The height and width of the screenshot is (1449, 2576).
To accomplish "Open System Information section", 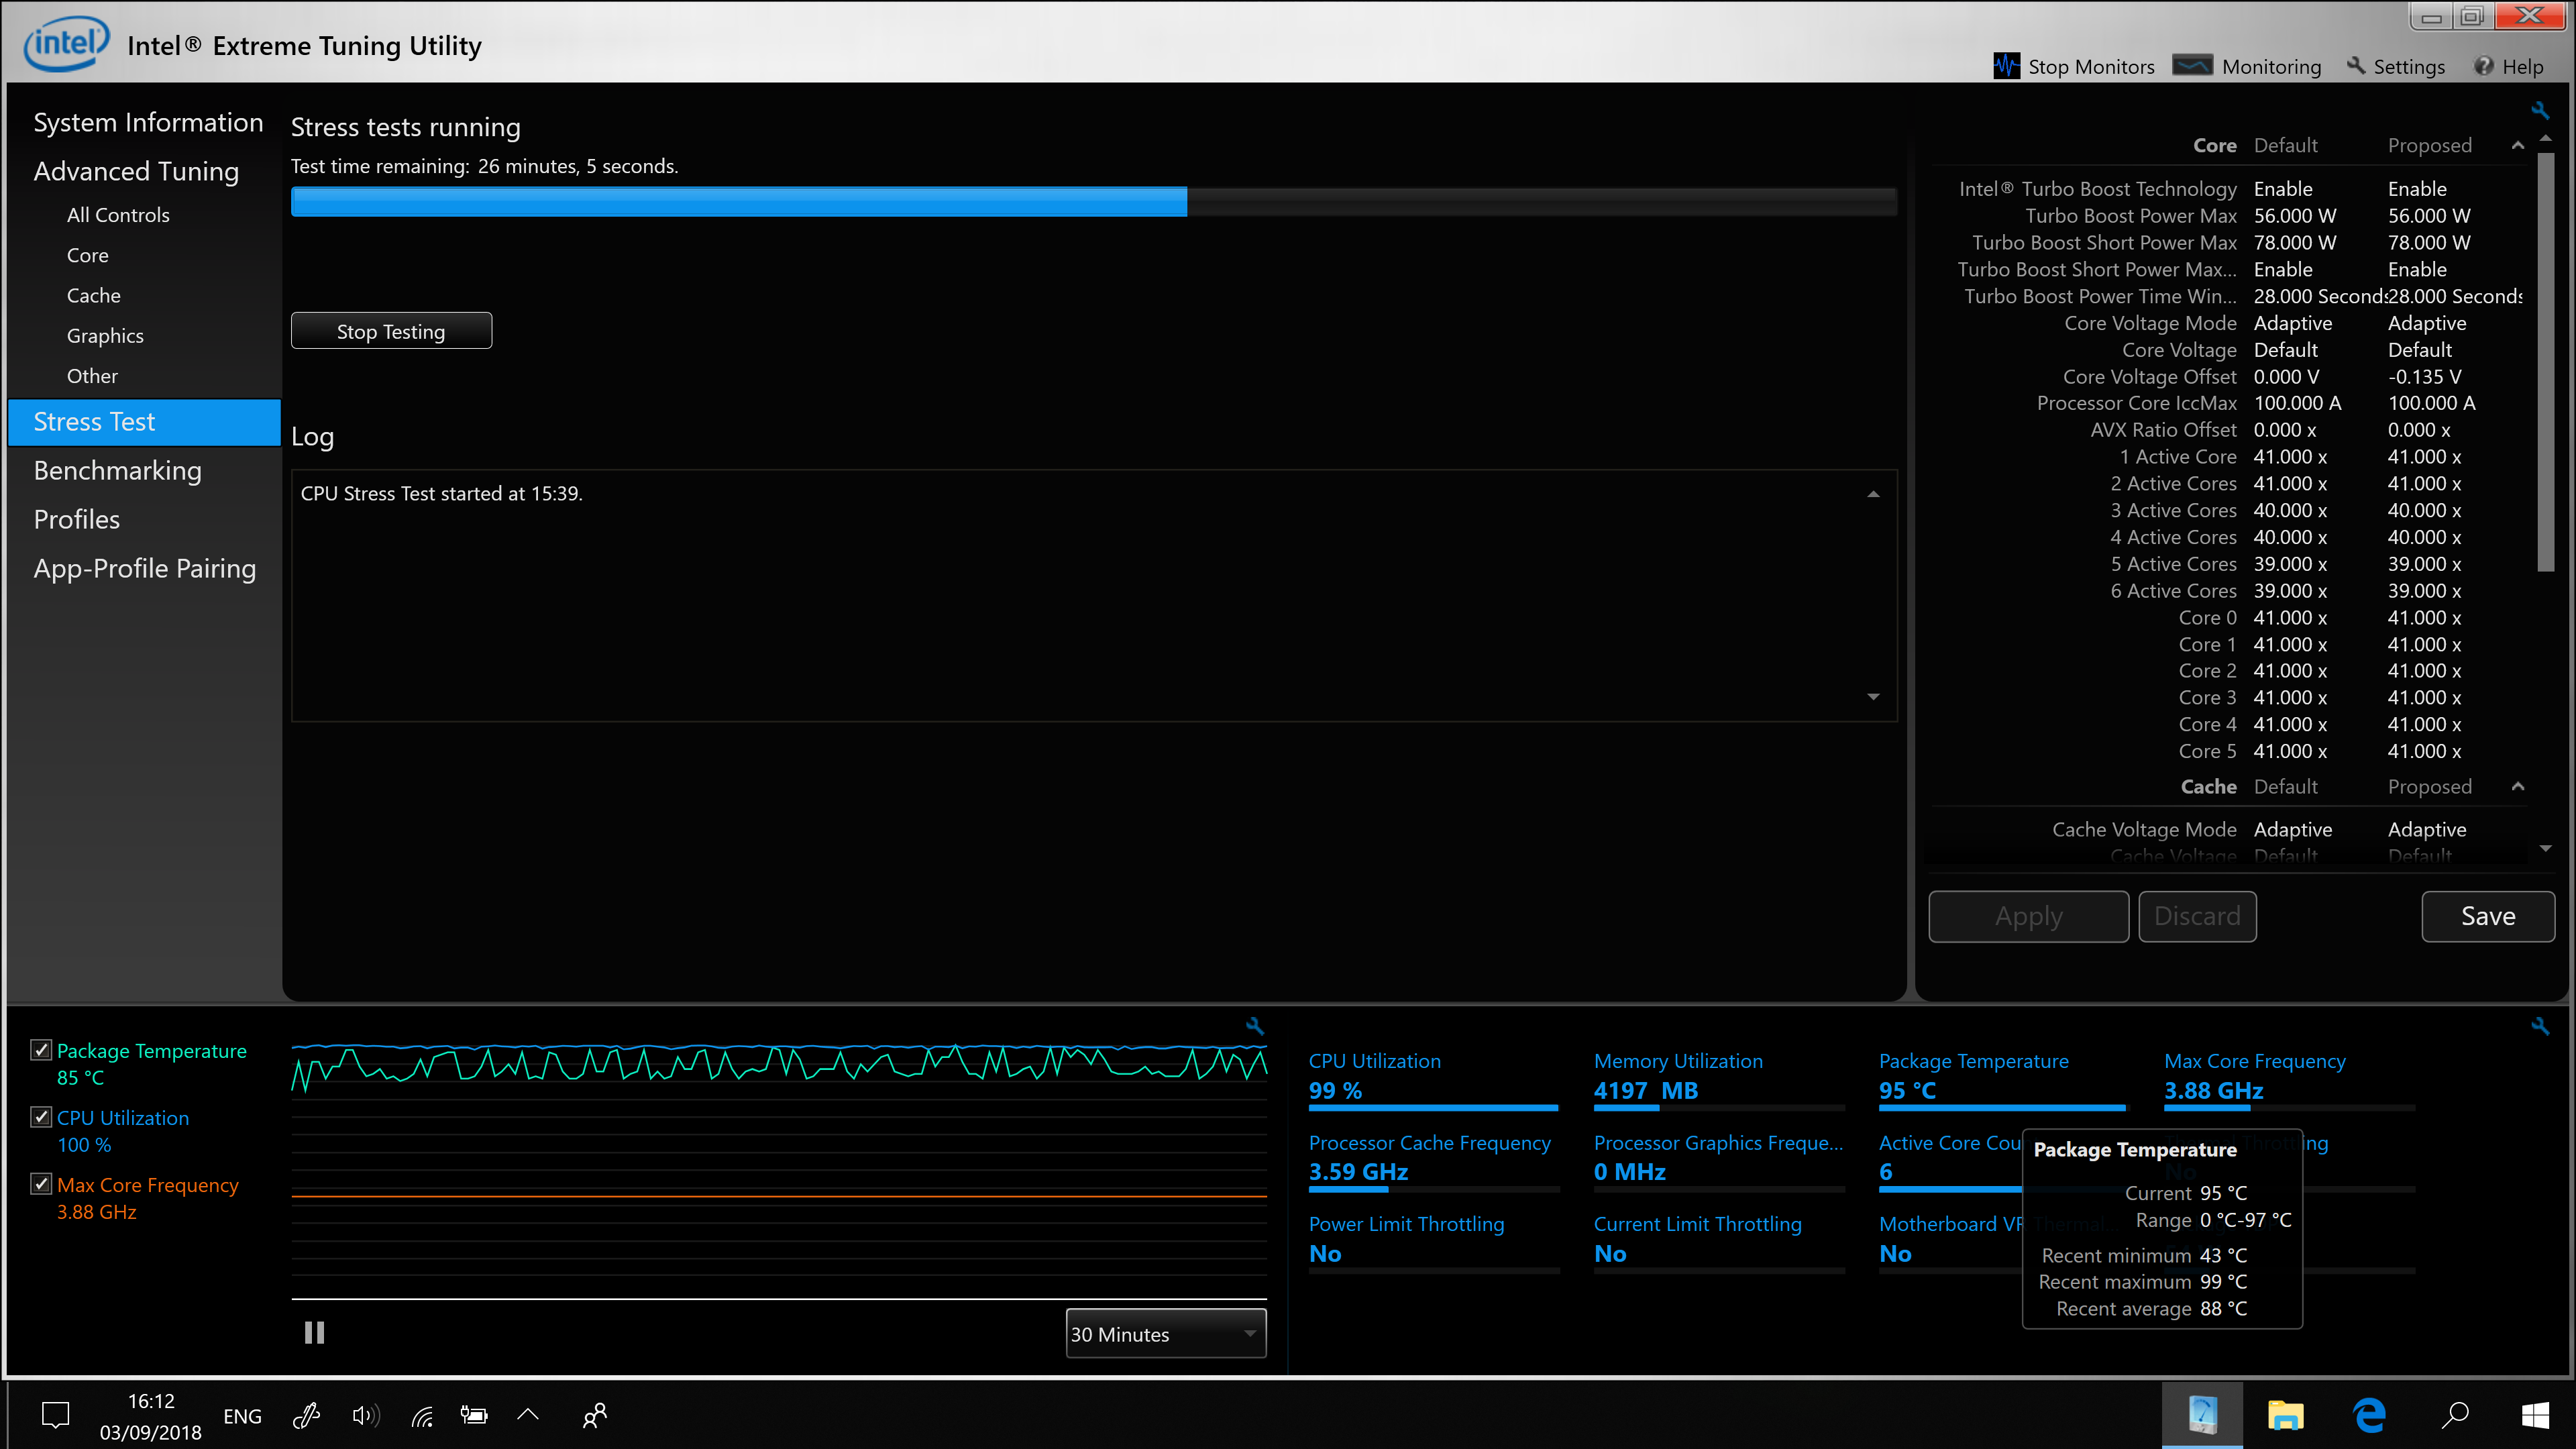I will pyautogui.click(x=148, y=122).
